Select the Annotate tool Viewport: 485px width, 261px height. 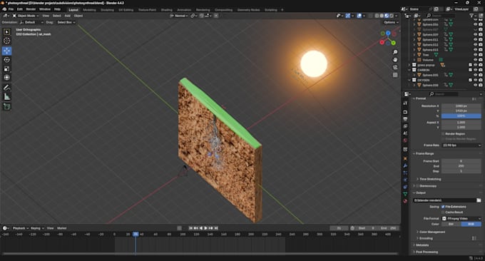(7, 88)
